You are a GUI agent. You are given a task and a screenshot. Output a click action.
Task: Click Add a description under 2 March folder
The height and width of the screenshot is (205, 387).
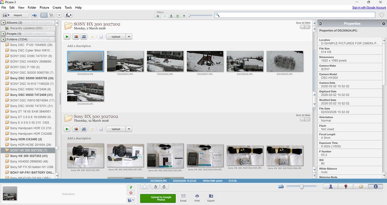pyautogui.click(x=79, y=46)
